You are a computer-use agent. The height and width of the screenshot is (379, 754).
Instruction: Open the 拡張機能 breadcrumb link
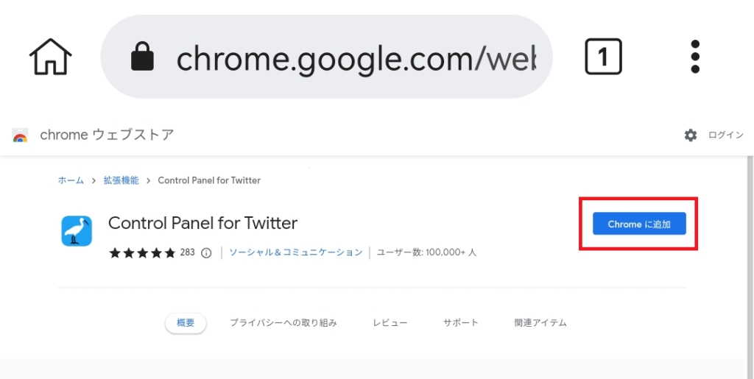[x=121, y=180]
